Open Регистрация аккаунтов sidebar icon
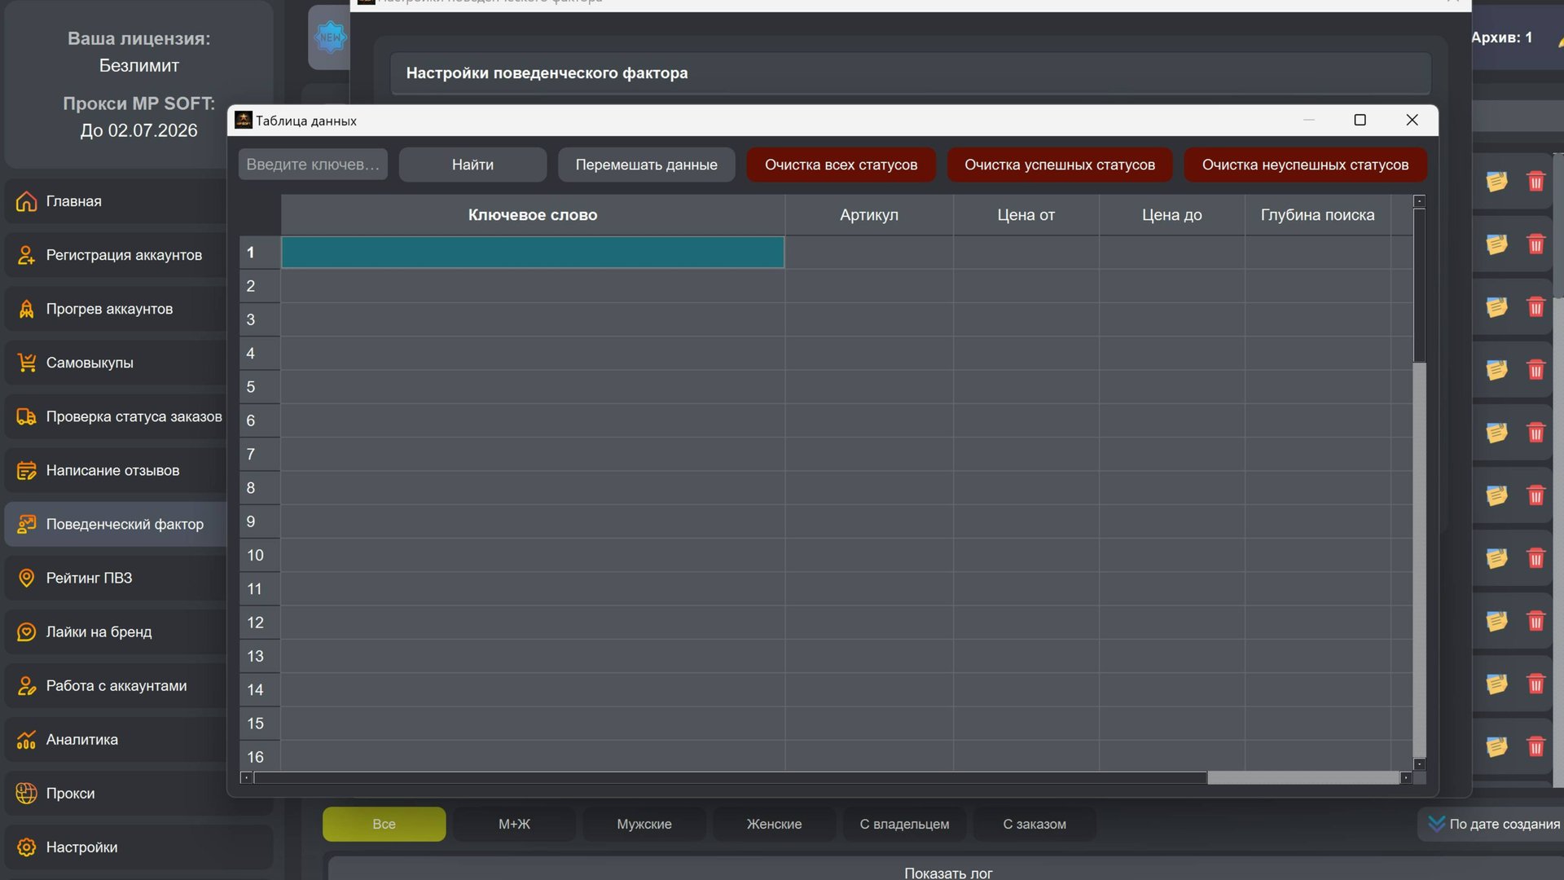 pos(26,255)
